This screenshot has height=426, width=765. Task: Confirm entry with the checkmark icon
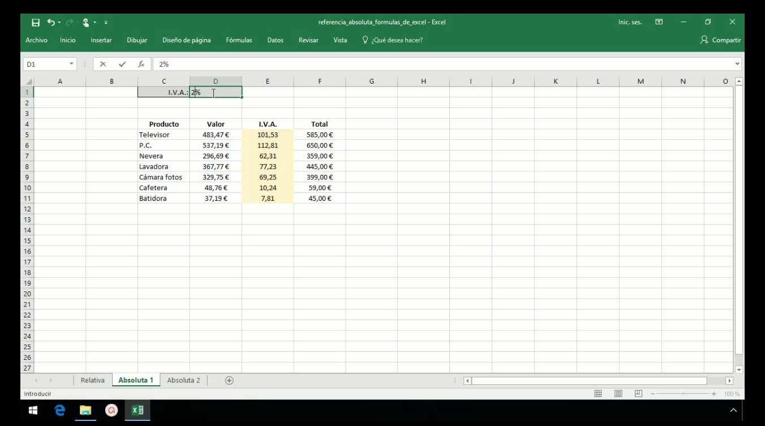(x=122, y=64)
